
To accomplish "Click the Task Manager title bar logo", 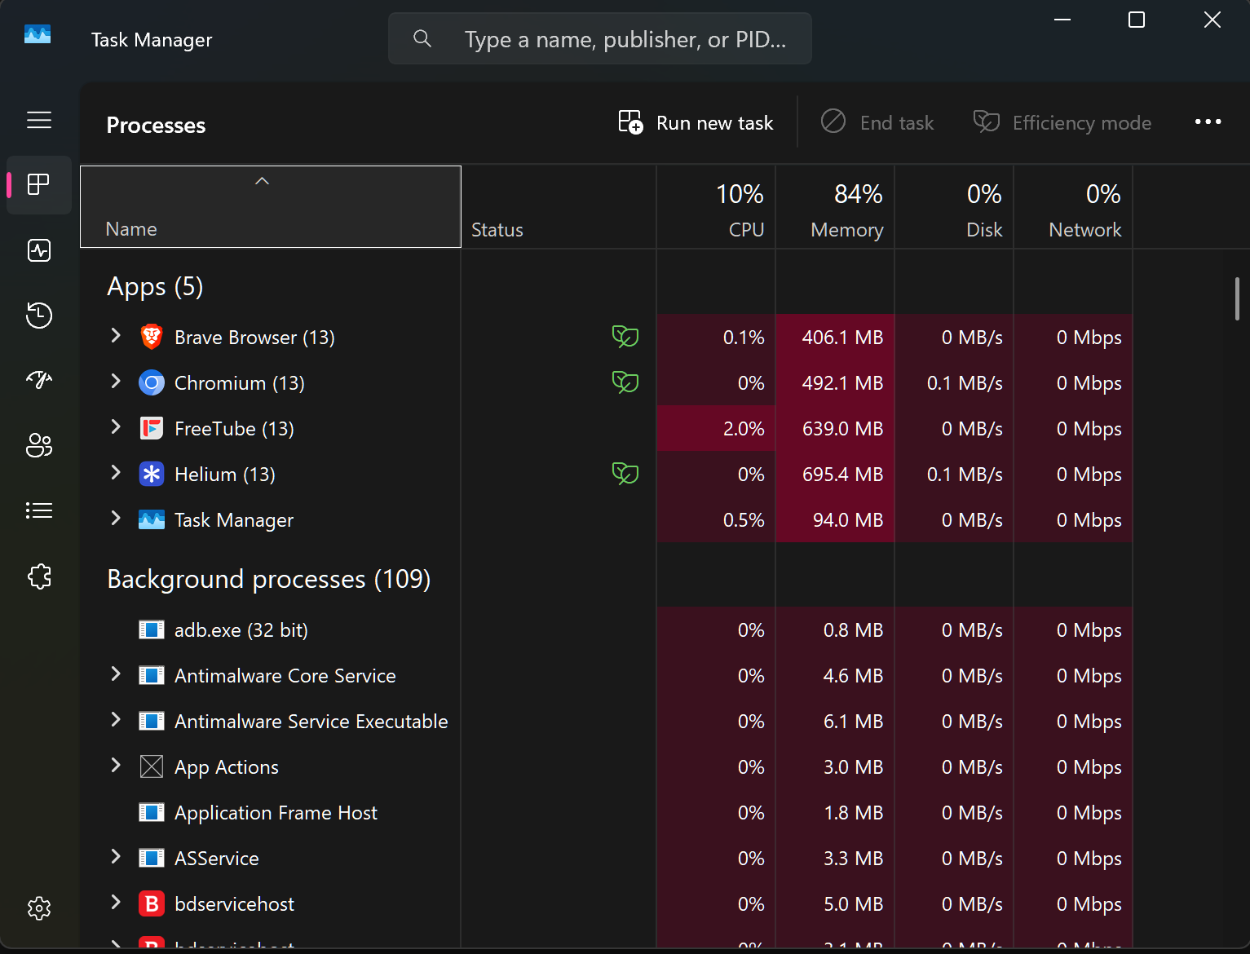I will point(38,35).
